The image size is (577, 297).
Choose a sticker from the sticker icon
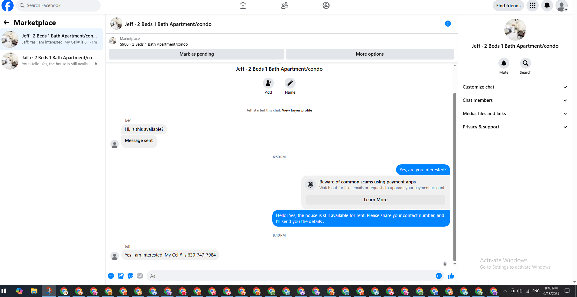[x=130, y=276]
